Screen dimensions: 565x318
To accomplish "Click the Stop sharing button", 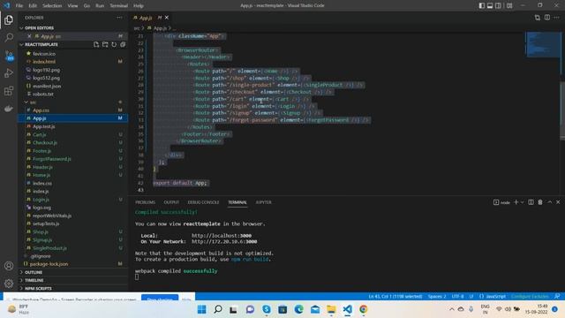I will [160, 299].
